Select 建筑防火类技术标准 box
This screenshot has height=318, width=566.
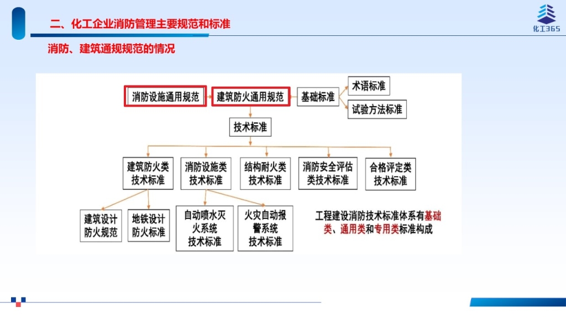click(x=148, y=173)
